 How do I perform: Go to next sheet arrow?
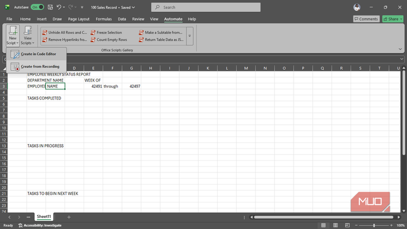pos(19,217)
